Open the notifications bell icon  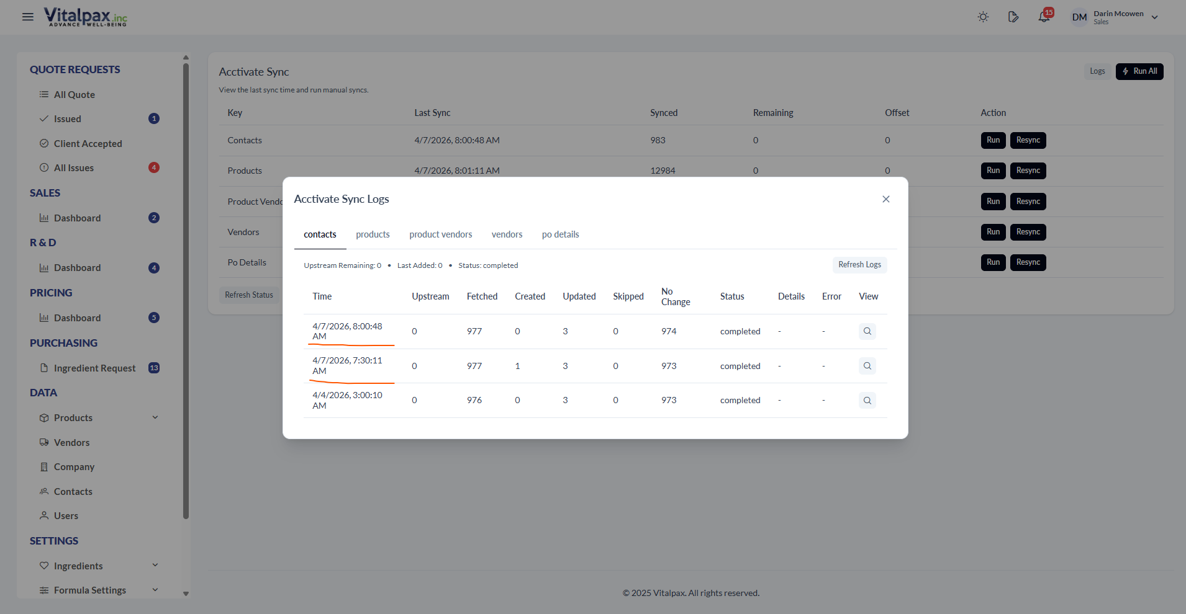point(1043,17)
